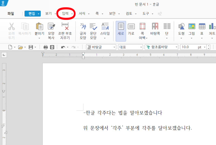Click the 그림 picture icon
This screenshot has width=216, height=145.
[x=192, y=26]
